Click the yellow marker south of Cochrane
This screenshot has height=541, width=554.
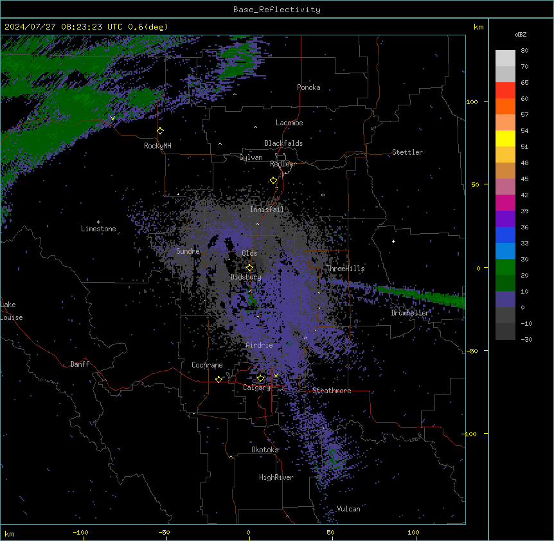219,379
